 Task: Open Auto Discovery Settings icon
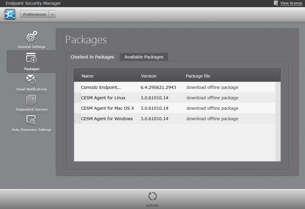point(31,120)
